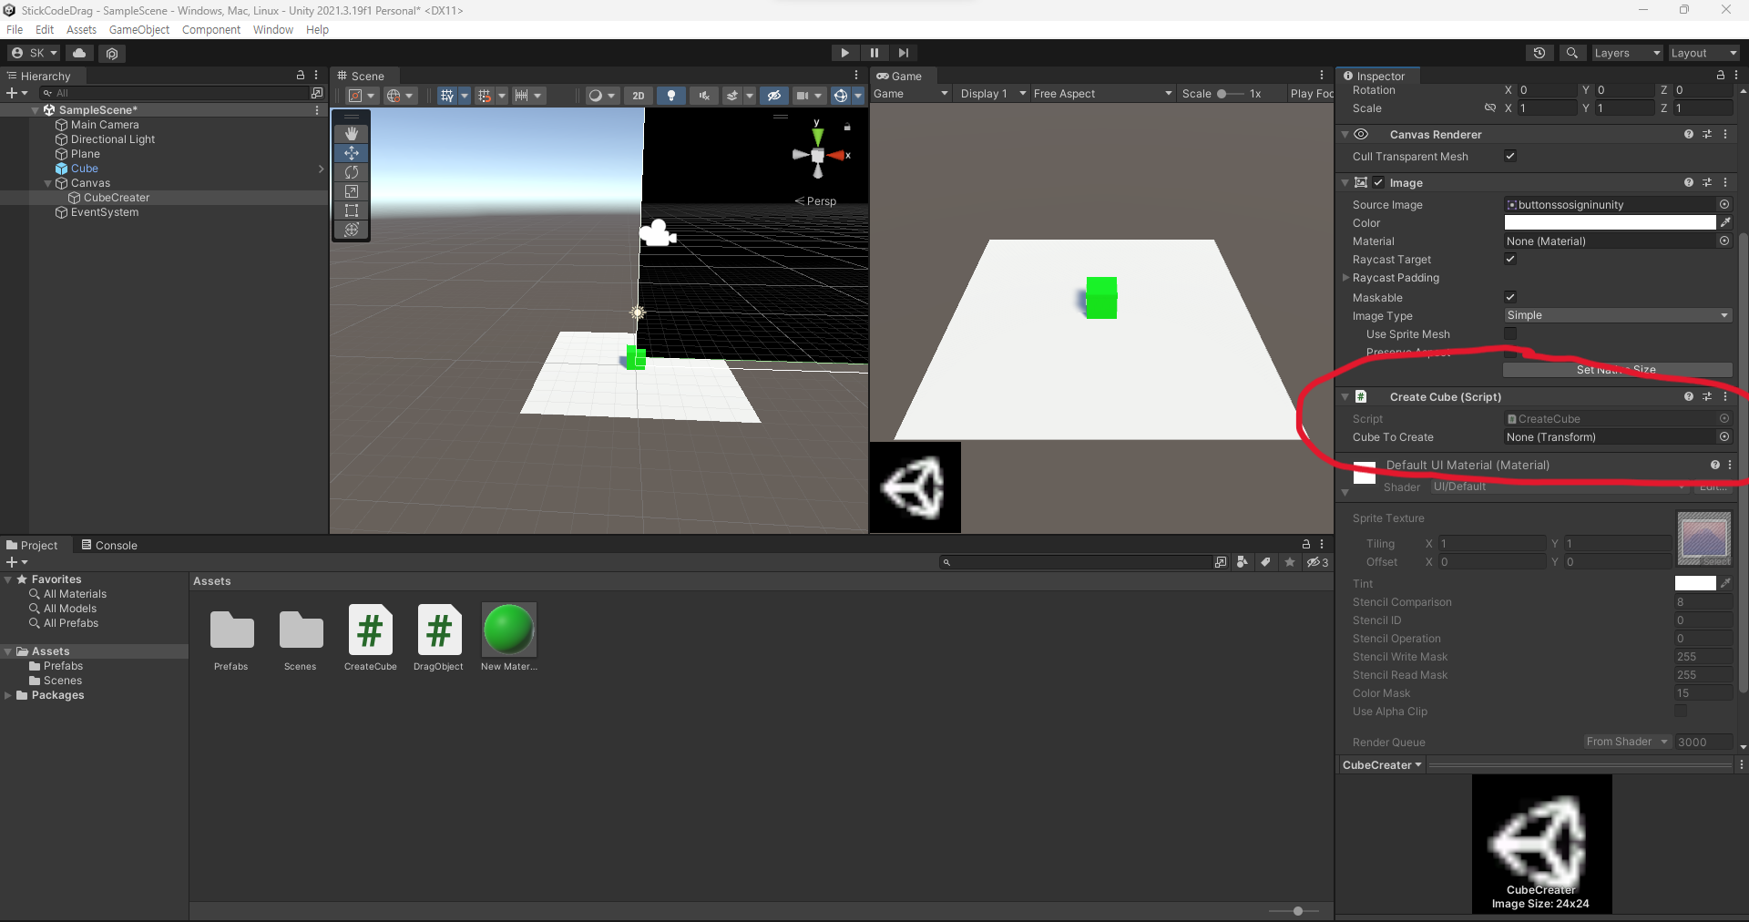The width and height of the screenshot is (1749, 922).
Task: Click the Step frame button
Action: (903, 53)
